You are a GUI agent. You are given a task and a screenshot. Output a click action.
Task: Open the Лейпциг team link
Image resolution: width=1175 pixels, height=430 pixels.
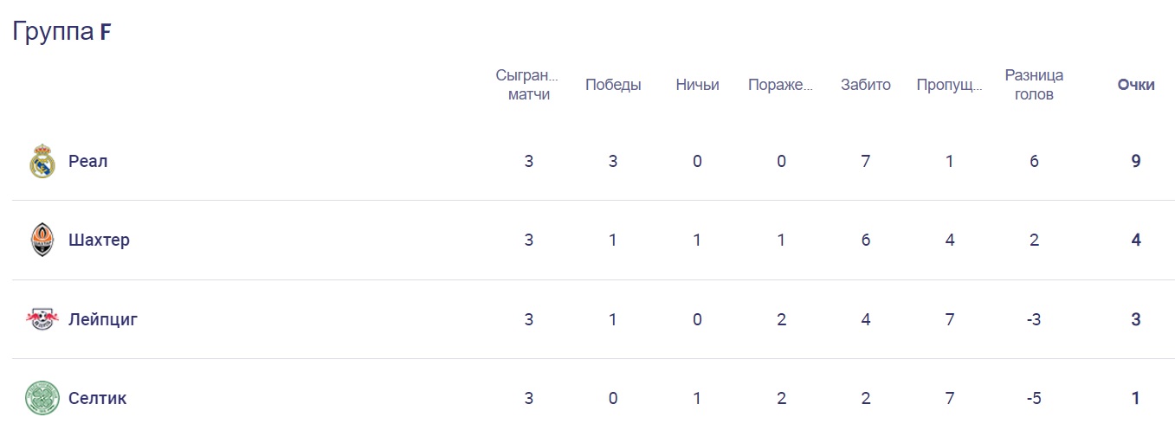point(103,320)
